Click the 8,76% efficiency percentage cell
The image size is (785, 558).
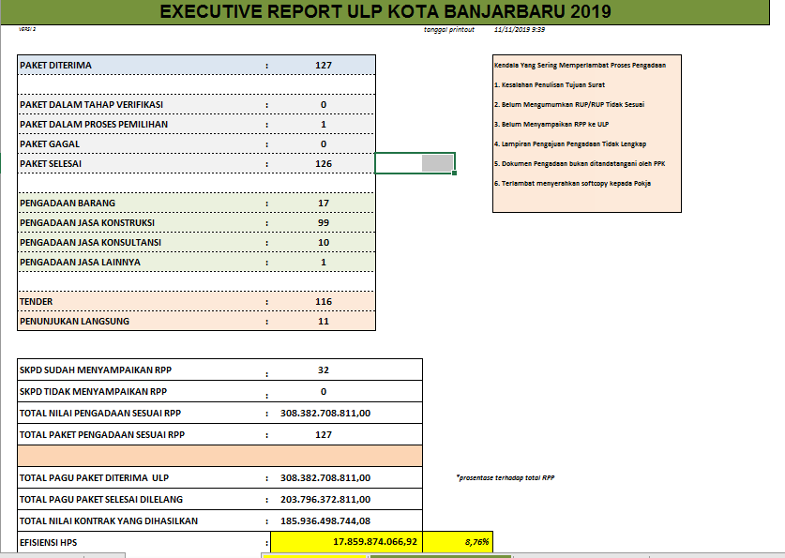tap(458, 542)
